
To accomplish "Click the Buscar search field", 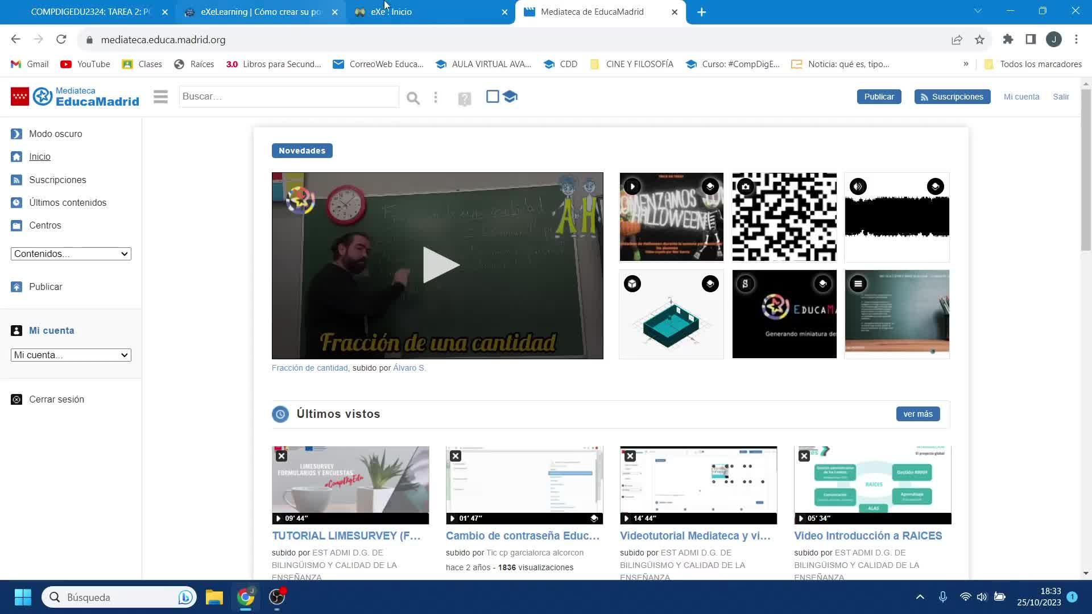I will (288, 97).
